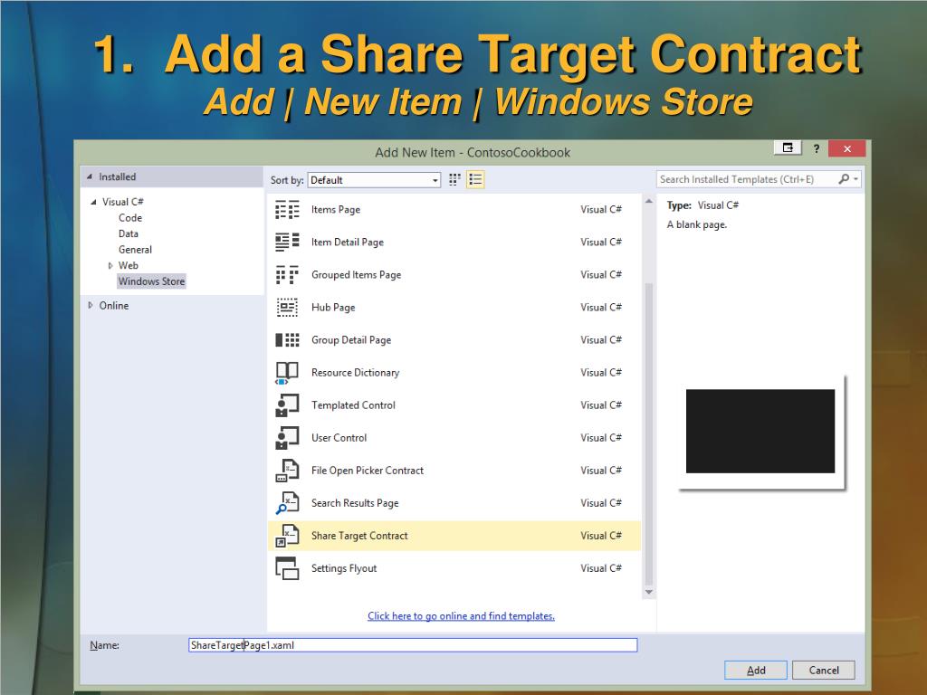Select the User Control template name

coord(339,438)
